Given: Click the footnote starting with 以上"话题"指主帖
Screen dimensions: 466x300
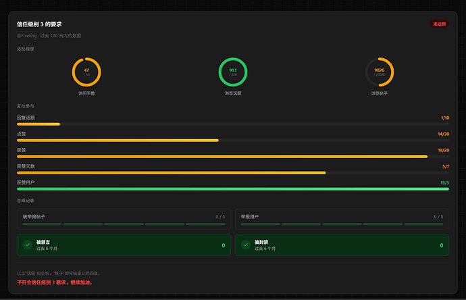Looking at the screenshot, I should [x=59, y=273].
